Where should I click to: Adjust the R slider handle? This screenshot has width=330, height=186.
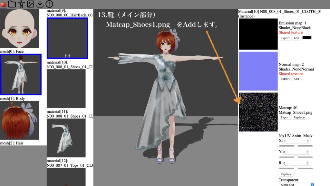[296, 168]
